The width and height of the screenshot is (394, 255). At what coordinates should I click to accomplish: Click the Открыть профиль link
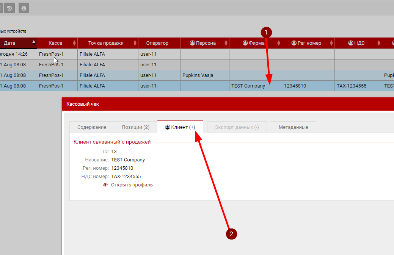[x=132, y=185]
